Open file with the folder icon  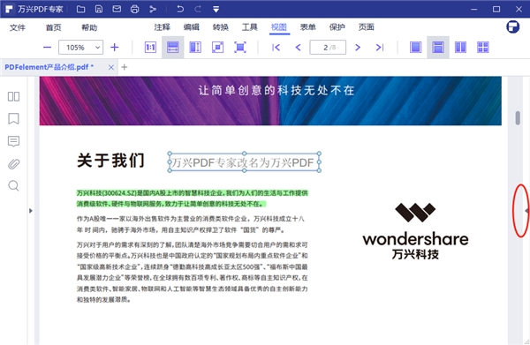coord(80,9)
